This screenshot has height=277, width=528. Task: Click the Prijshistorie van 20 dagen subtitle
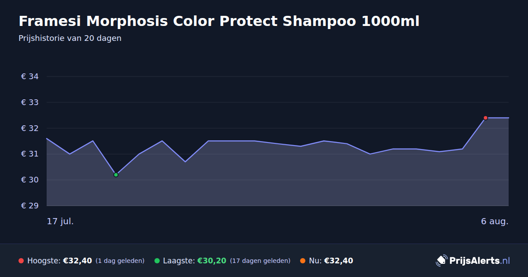(x=70, y=38)
